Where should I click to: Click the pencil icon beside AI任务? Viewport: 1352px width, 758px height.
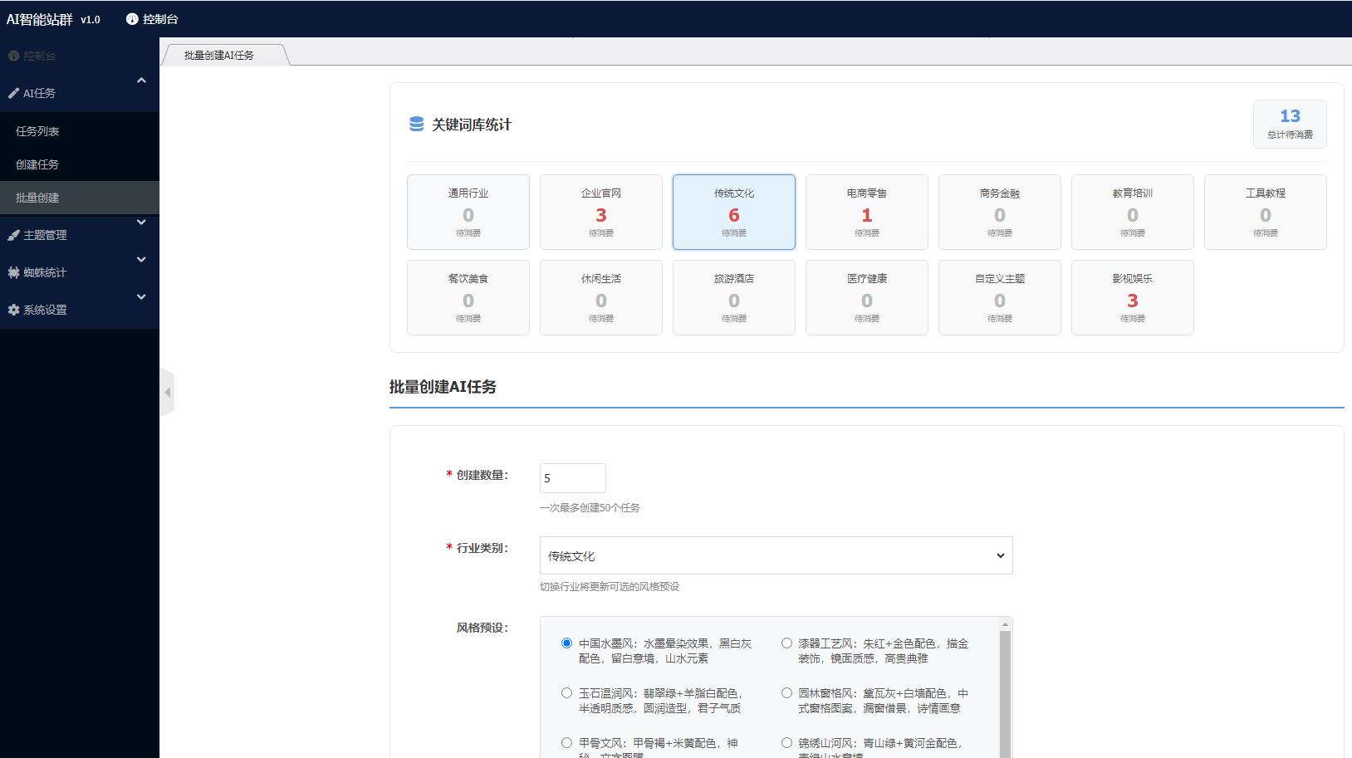(13, 94)
